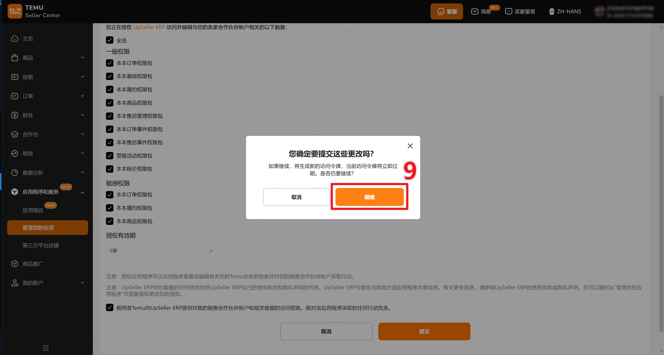Toggle the Temu agreement consent checkbox

click(x=109, y=308)
